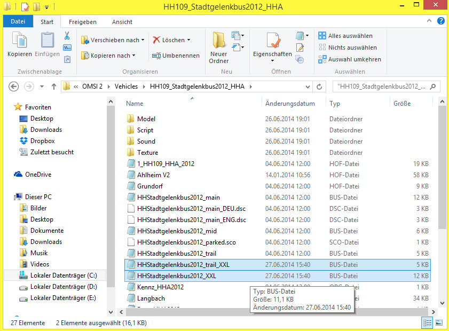Go up one folder level arrow
Viewport: 449px width, 331px height.
[54, 86]
